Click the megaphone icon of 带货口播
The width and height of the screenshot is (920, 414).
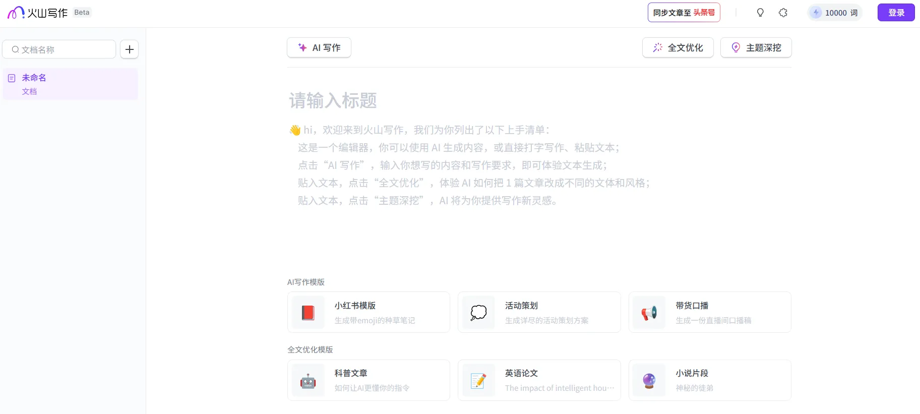(x=649, y=313)
